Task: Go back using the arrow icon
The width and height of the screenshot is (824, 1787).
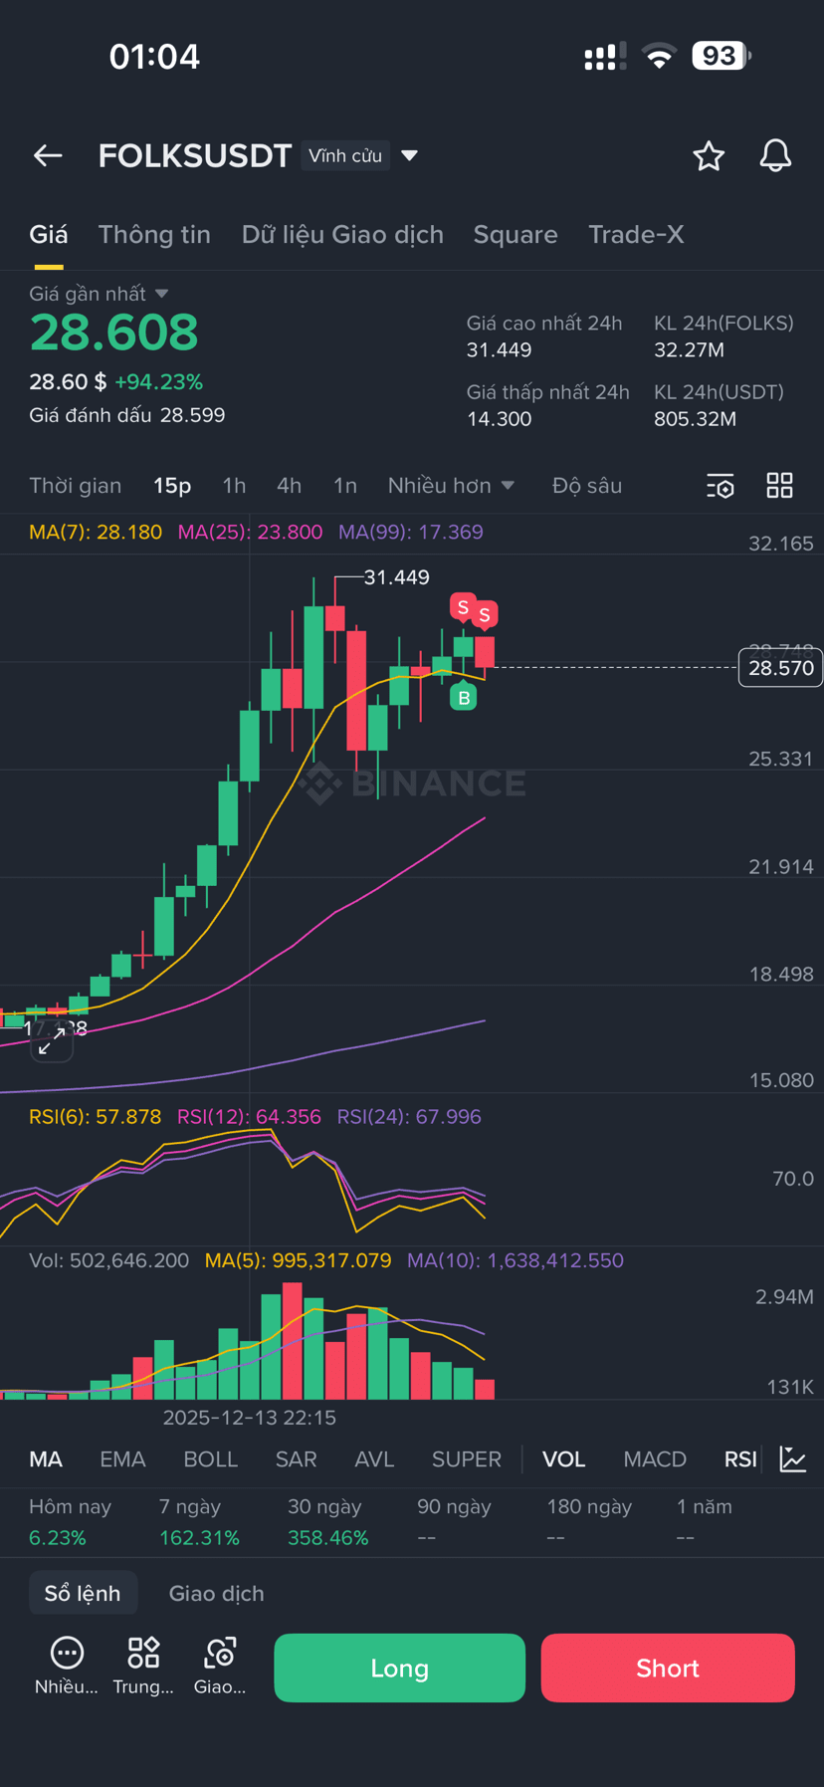Action: (x=48, y=155)
